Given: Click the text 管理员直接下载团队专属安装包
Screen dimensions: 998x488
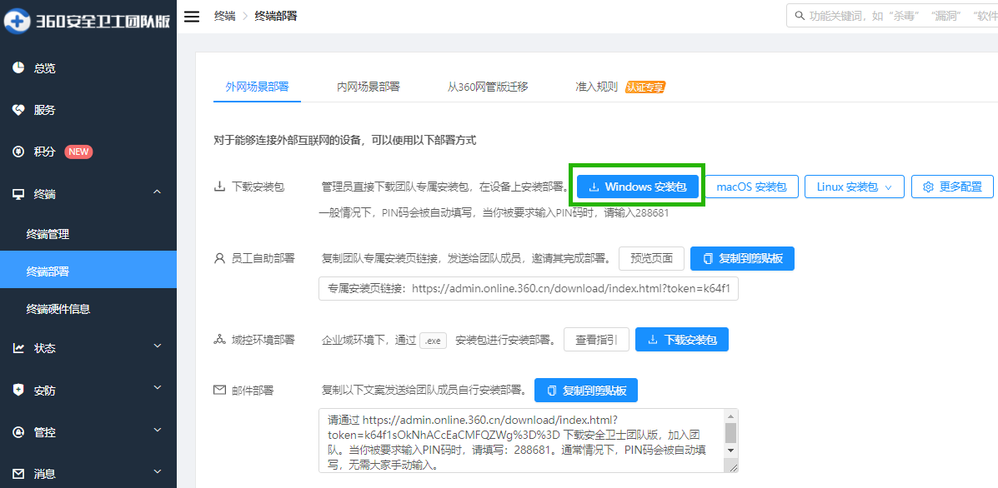Looking at the screenshot, I should click(445, 187).
